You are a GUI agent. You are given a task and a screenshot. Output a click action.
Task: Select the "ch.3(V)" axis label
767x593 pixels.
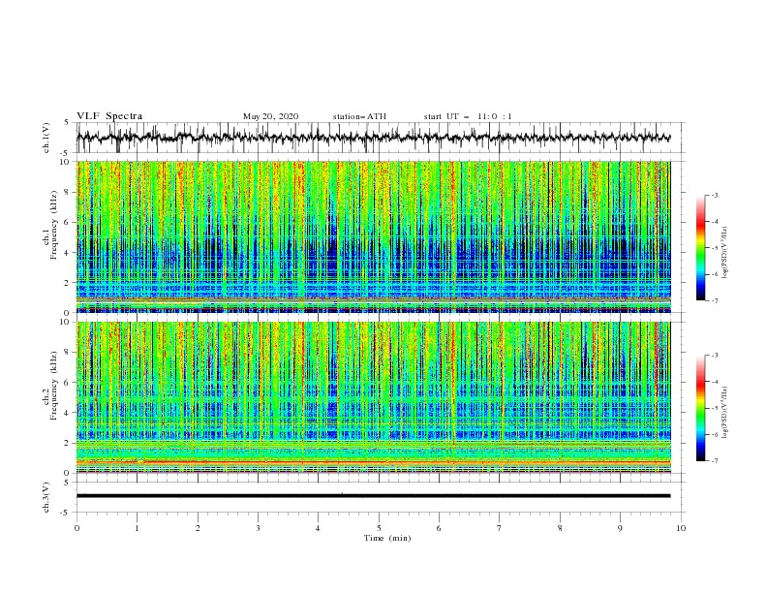46,497
